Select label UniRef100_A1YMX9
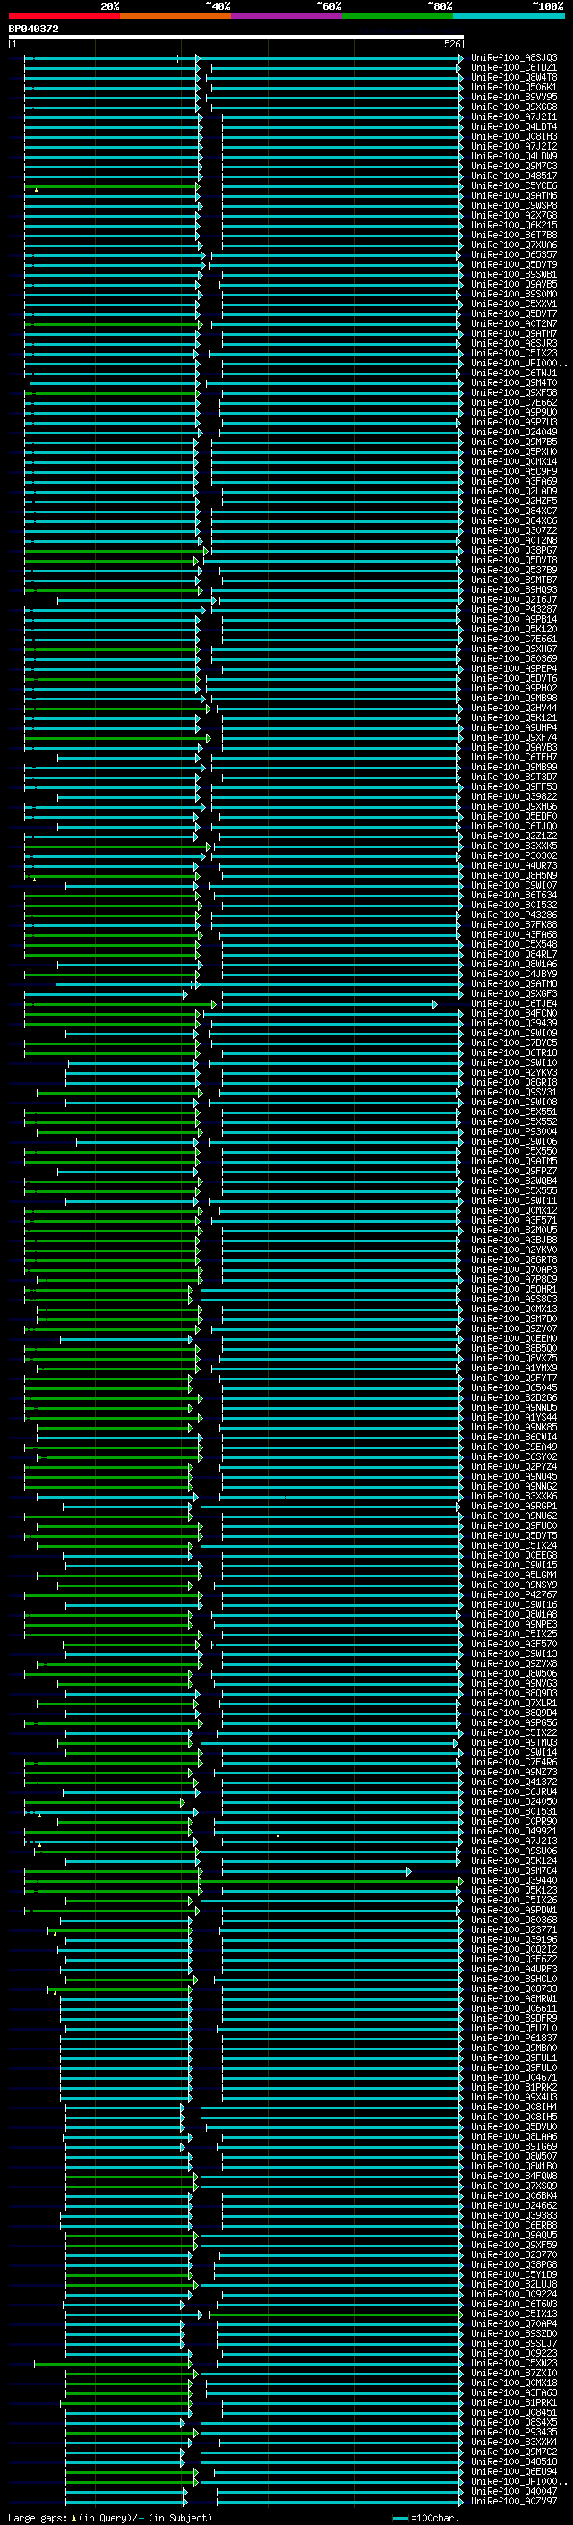 (x=514, y=1369)
